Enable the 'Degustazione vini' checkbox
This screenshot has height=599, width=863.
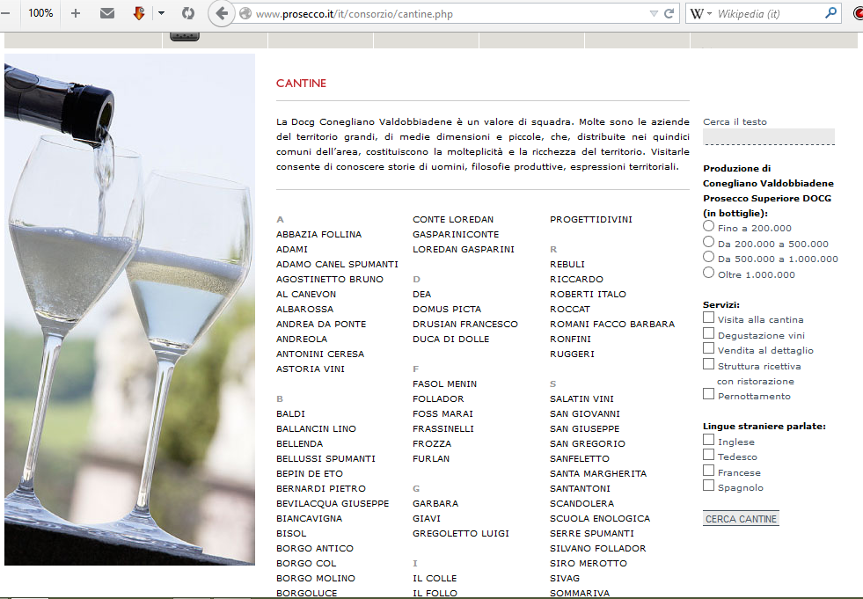click(709, 334)
